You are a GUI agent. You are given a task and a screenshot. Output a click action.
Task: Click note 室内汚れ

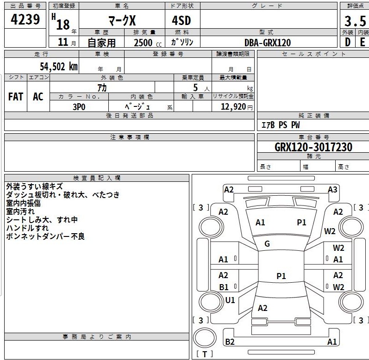(x=20, y=211)
